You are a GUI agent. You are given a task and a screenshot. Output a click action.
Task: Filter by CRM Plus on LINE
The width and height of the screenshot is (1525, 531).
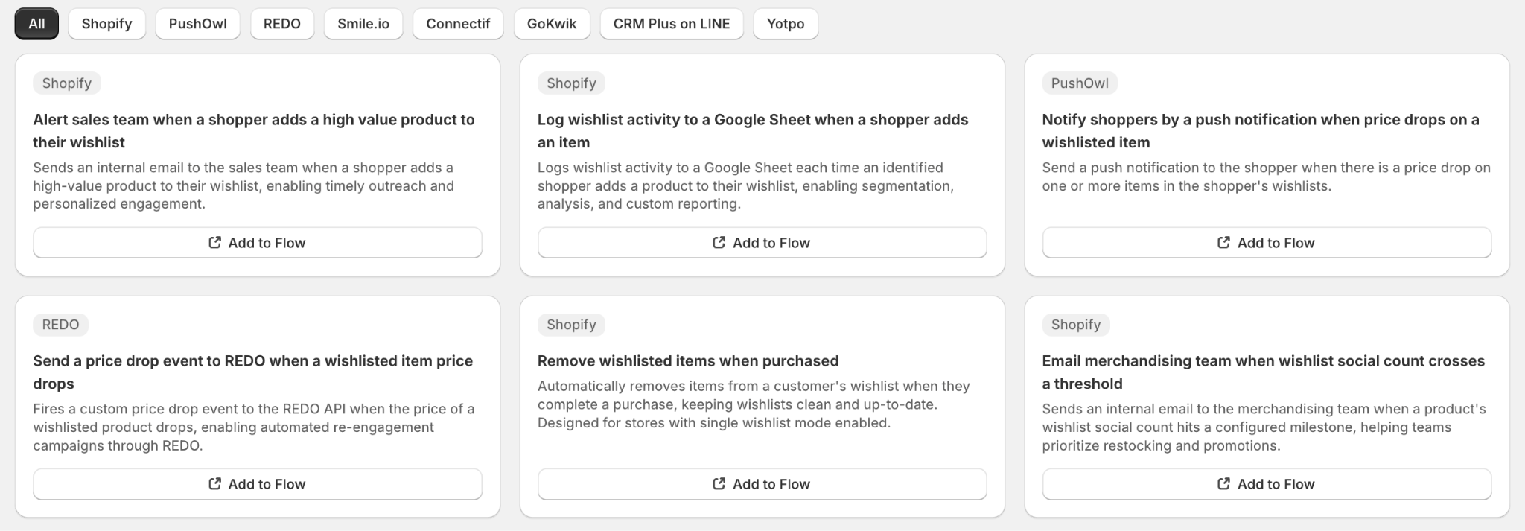(x=672, y=24)
